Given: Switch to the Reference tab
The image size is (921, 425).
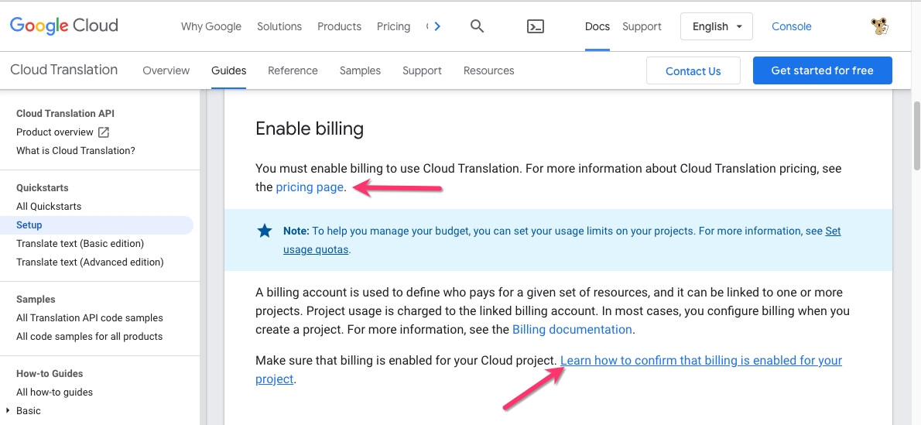Looking at the screenshot, I should (293, 70).
